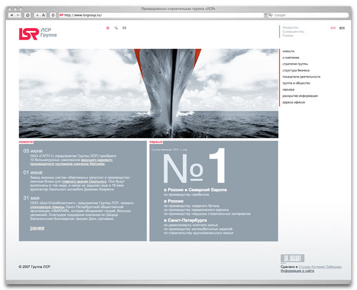The height and width of the screenshot is (290, 357).
Task: Click the barcode studio logo in footer
Action: click(x=293, y=258)
